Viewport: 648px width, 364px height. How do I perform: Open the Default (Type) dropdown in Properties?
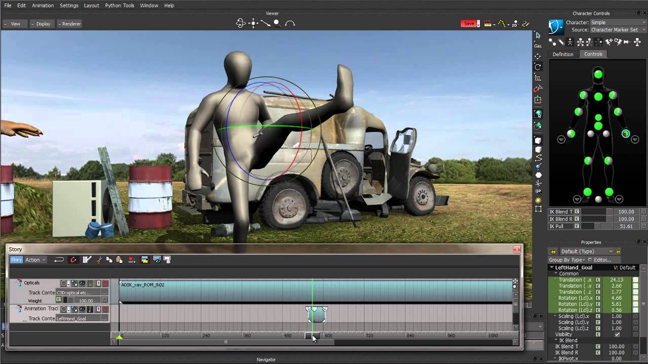(x=582, y=251)
